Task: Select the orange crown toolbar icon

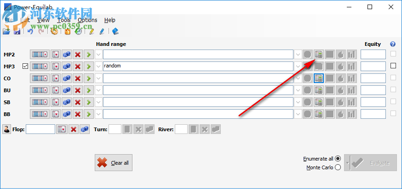Action: [68, 32]
